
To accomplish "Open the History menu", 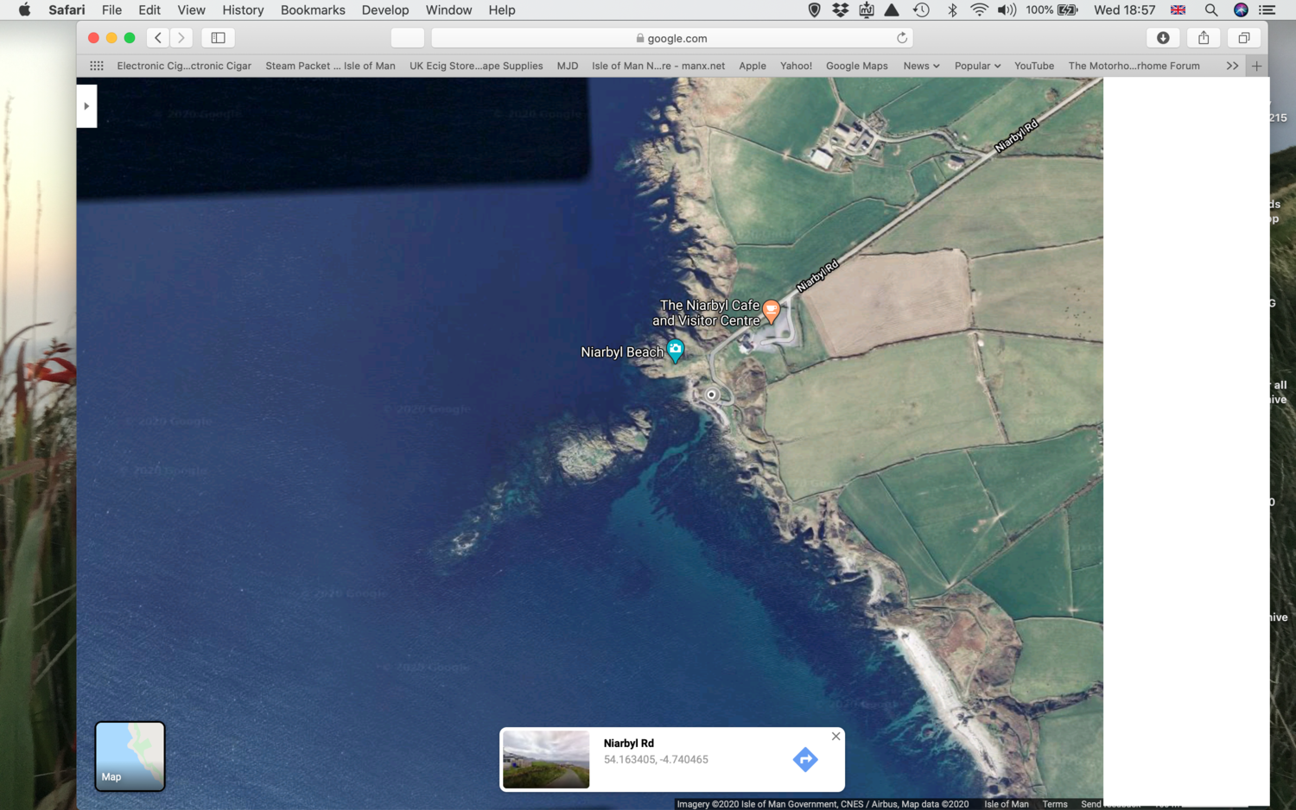I will pos(243,10).
